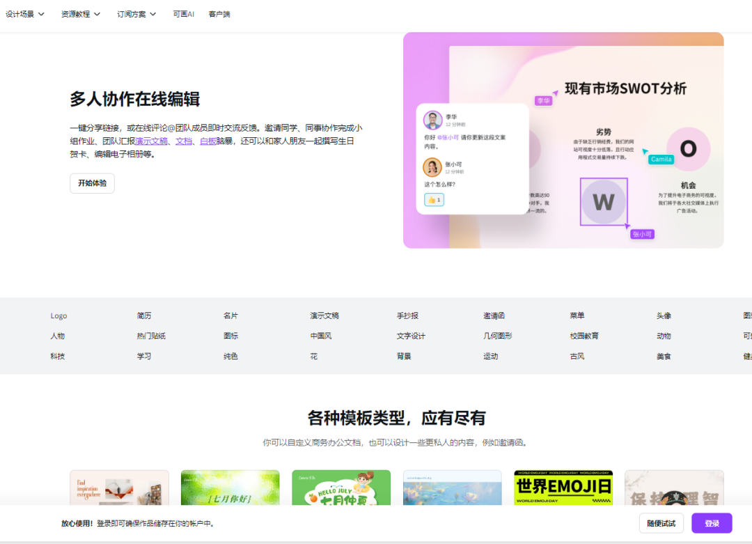Open the 校园教育 category link
The image size is (752, 544).
(x=584, y=336)
